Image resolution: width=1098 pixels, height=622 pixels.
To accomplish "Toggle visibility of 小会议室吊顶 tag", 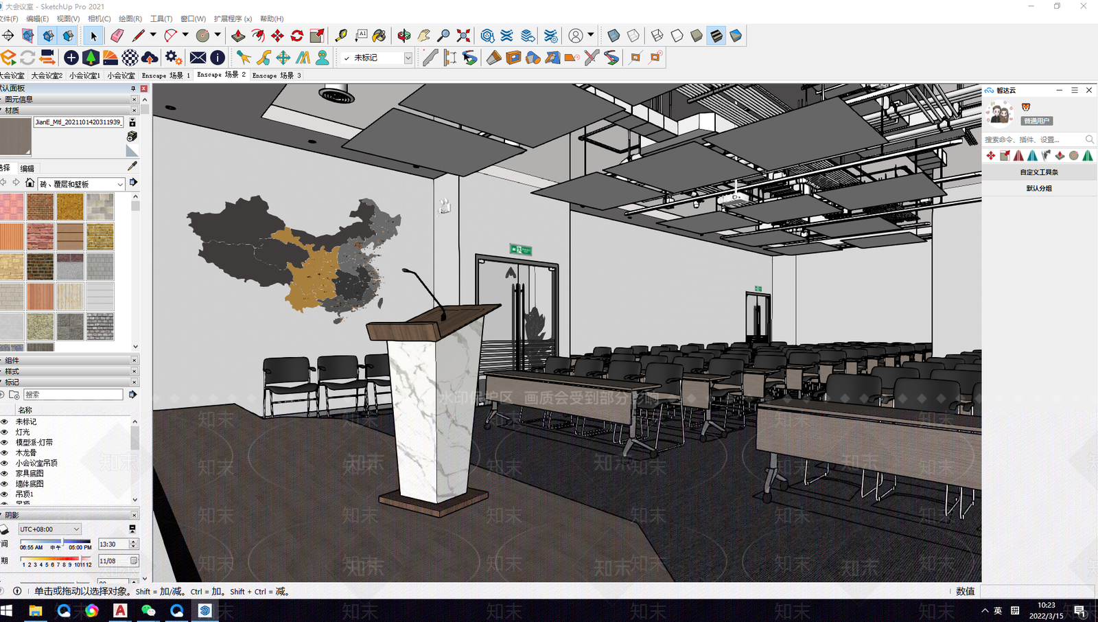I will (4, 463).
